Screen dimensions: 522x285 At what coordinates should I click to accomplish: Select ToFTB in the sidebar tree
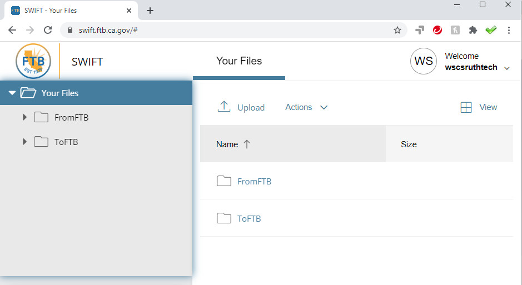tap(66, 142)
